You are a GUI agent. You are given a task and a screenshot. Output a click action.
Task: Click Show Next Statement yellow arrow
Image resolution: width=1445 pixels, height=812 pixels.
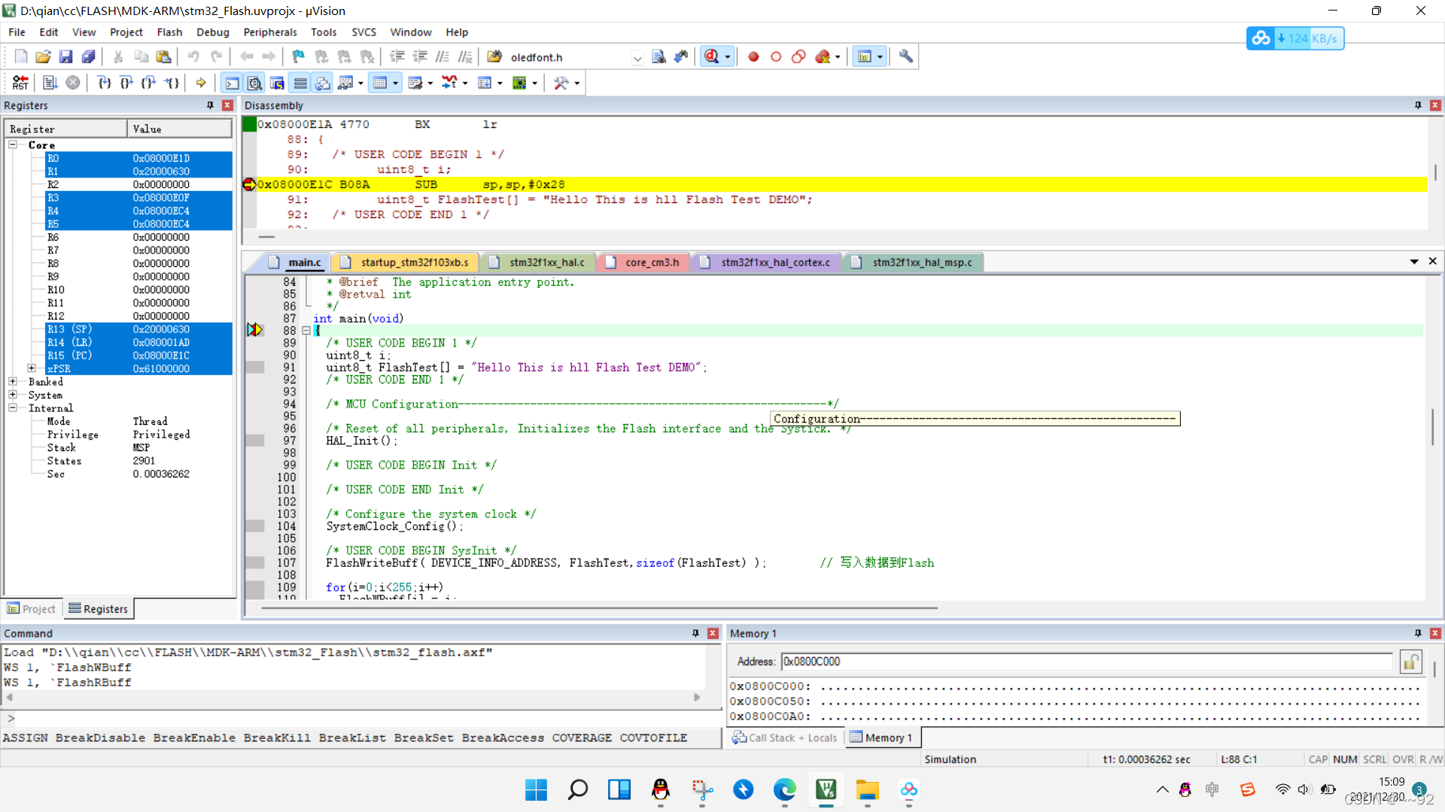pyautogui.click(x=201, y=83)
